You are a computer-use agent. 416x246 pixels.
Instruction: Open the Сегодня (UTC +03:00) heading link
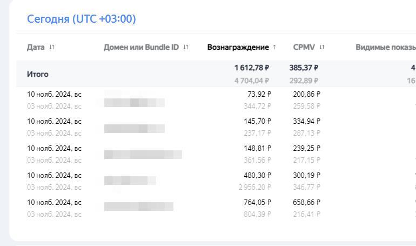pos(82,19)
